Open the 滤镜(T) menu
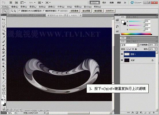Viewport: 159px width, 115px height. [x=52, y=7]
